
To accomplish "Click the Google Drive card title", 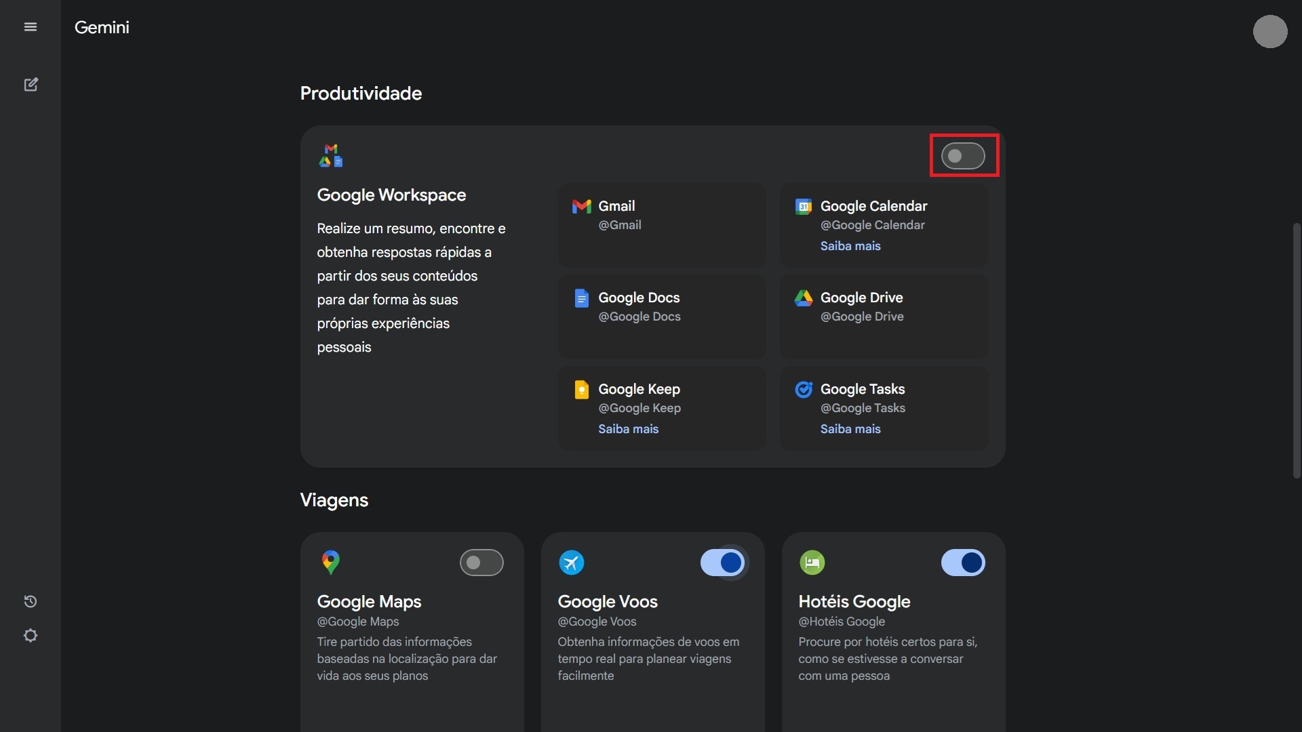I will pyautogui.click(x=861, y=298).
